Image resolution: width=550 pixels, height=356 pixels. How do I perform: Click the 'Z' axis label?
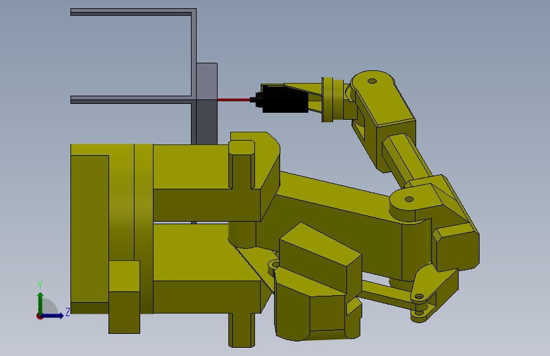click(68, 312)
